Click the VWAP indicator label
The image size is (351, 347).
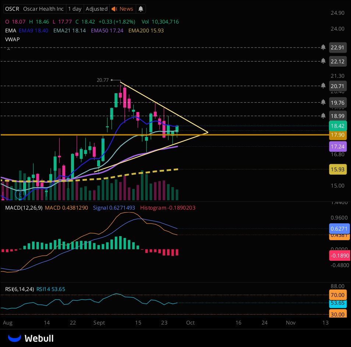tap(12, 39)
